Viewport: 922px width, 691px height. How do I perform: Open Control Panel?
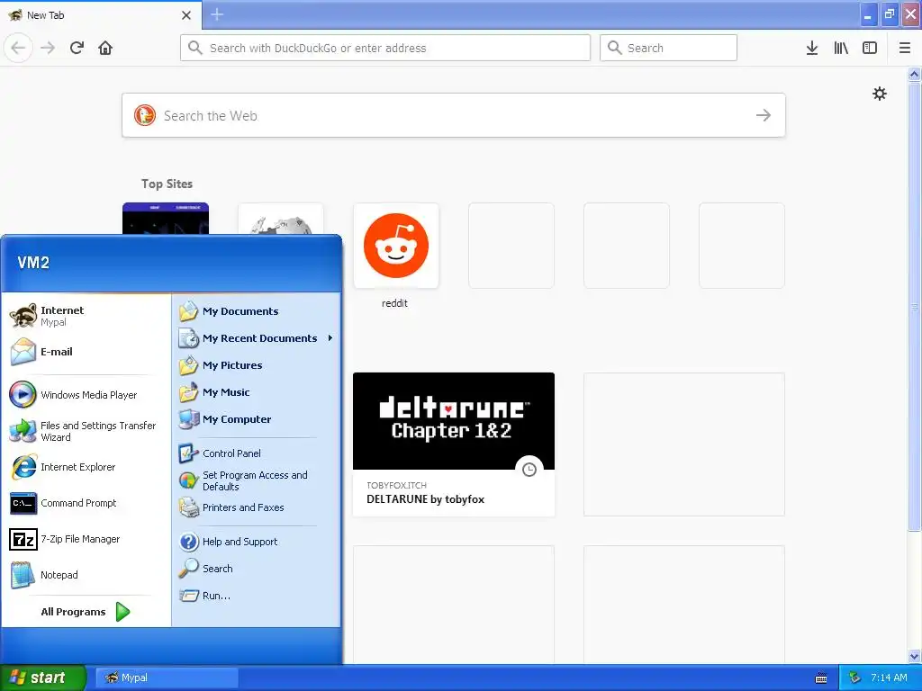click(x=257, y=453)
